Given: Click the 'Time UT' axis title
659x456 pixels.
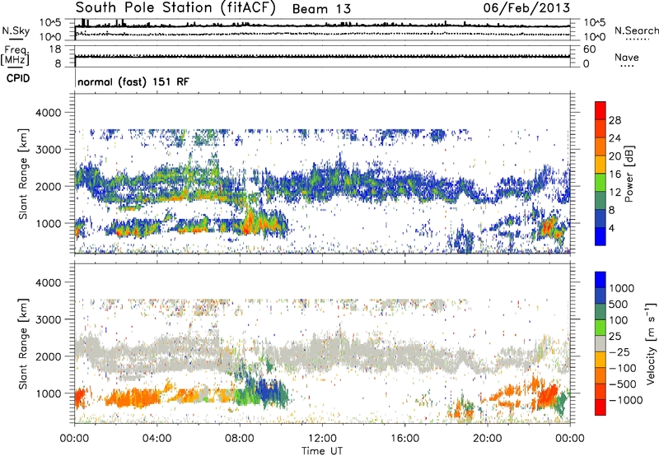Looking at the screenshot, I should 322,451.
